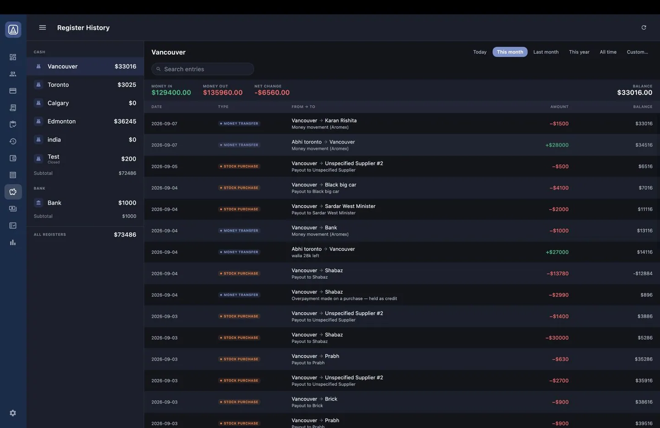Click the Toronto register icon
This screenshot has height=428, width=660.
[38, 85]
